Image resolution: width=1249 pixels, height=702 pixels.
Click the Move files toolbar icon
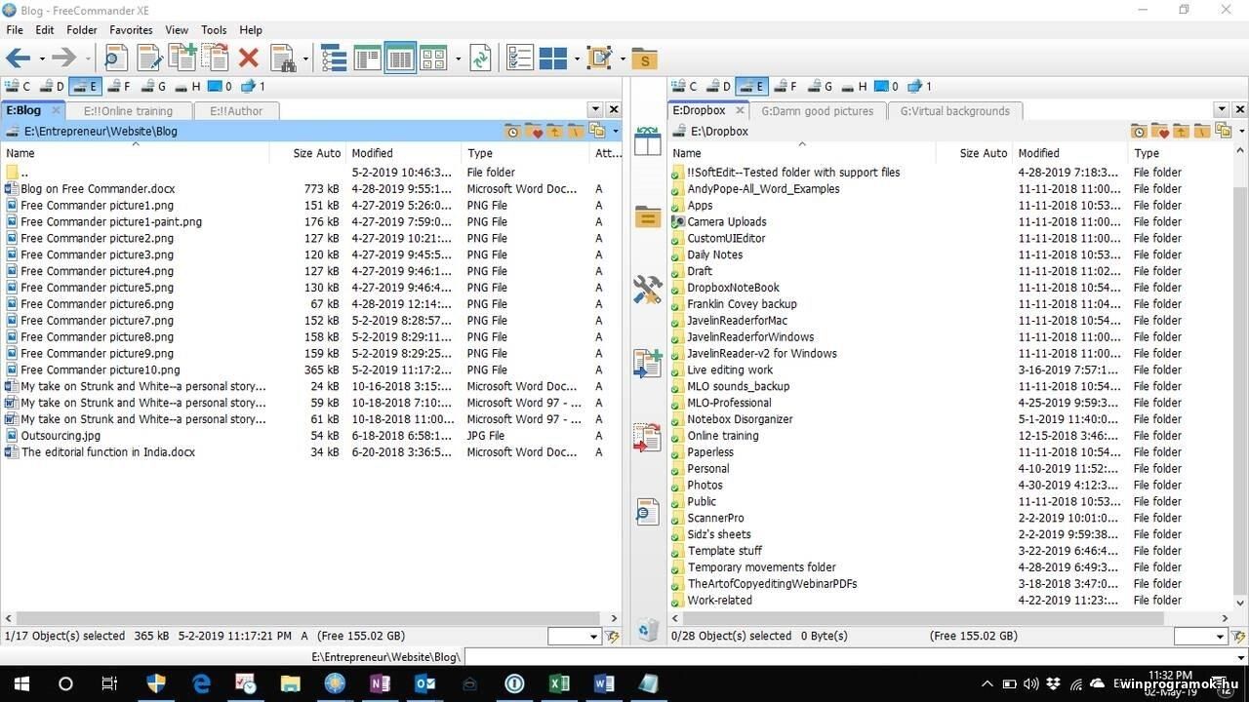[215, 58]
